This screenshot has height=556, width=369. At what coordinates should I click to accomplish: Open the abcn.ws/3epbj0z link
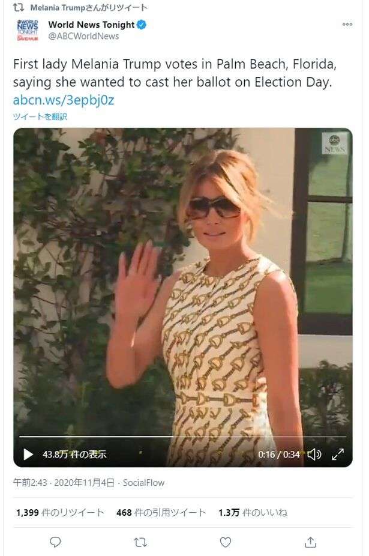click(x=64, y=100)
